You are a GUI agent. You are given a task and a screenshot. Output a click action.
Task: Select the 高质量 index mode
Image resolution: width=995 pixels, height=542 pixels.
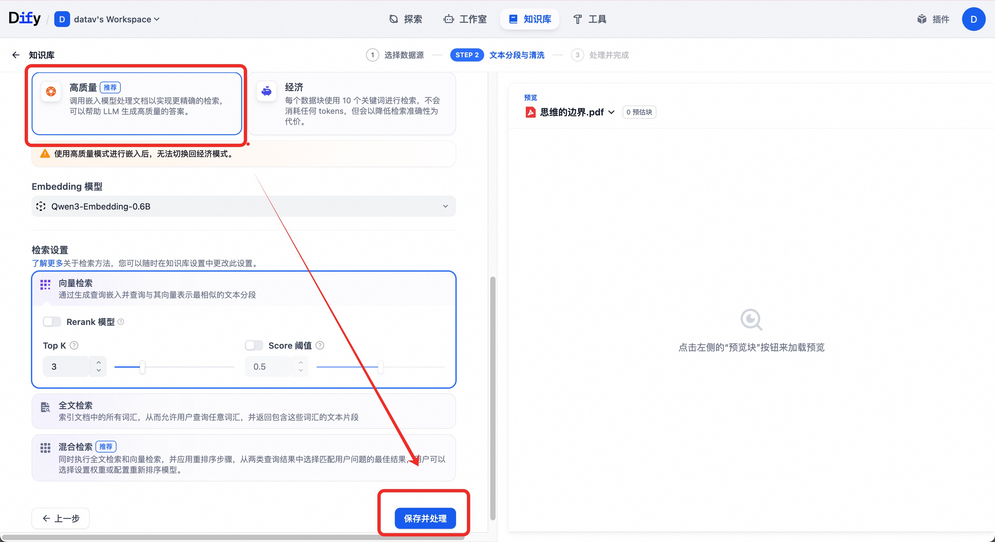click(137, 104)
